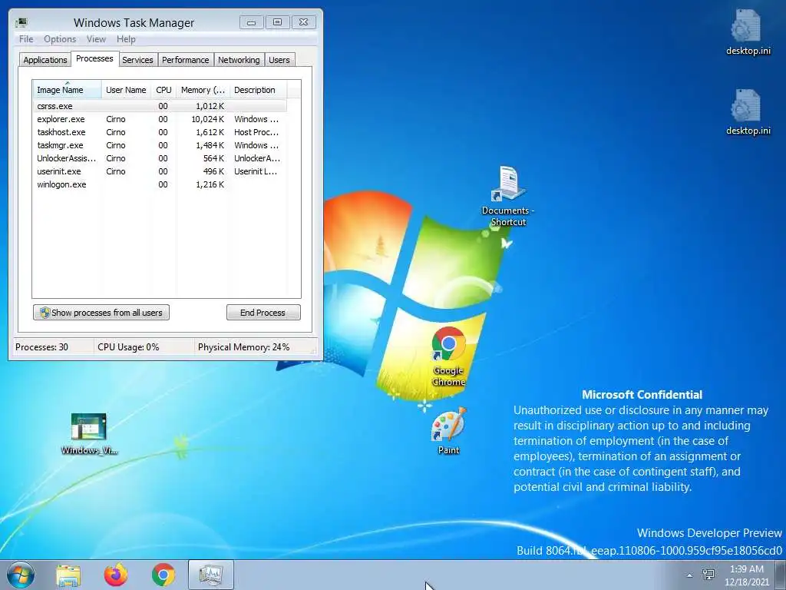Select the explorer.exe process row

(x=160, y=119)
